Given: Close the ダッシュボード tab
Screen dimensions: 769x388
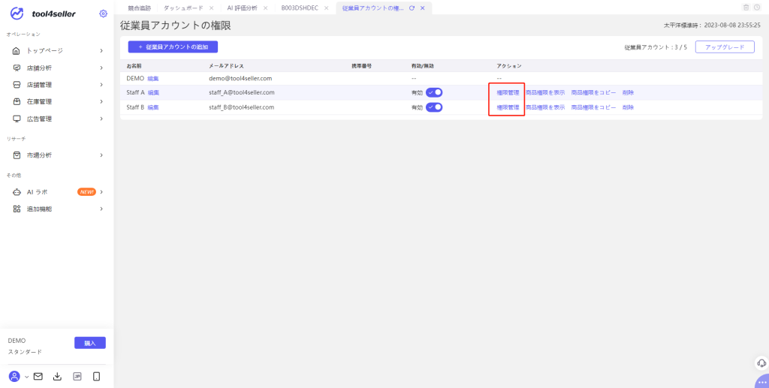Looking at the screenshot, I should pos(211,8).
